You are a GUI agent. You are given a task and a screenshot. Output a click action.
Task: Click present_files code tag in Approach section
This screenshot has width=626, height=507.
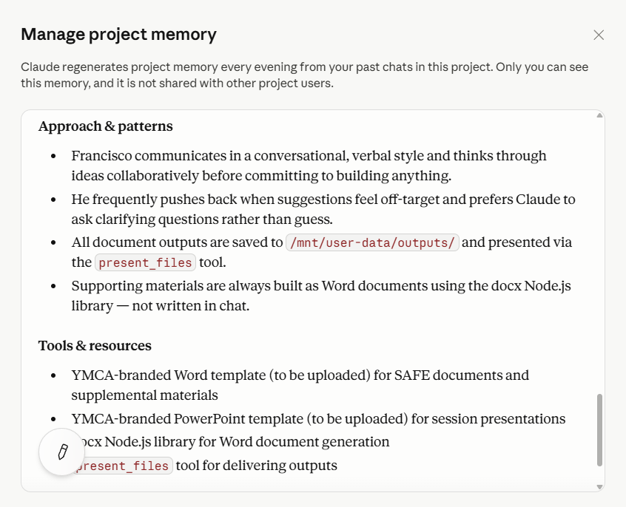[145, 262]
